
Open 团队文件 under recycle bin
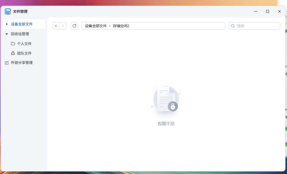coord(24,53)
